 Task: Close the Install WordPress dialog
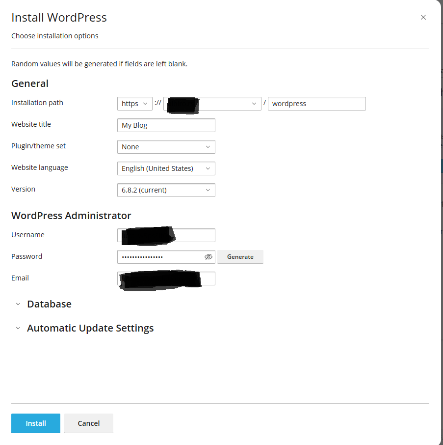423,17
